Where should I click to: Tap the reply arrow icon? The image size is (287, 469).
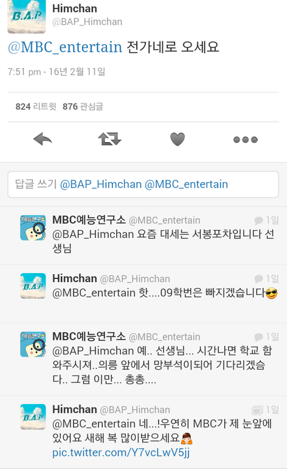click(x=42, y=139)
